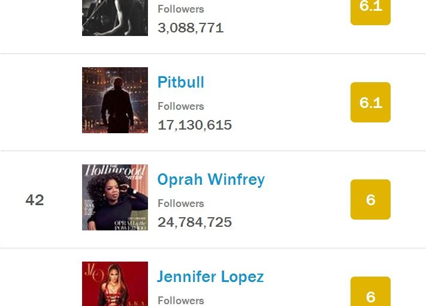Open the Pitbull profile link
This screenshot has height=306, width=426.
181,82
